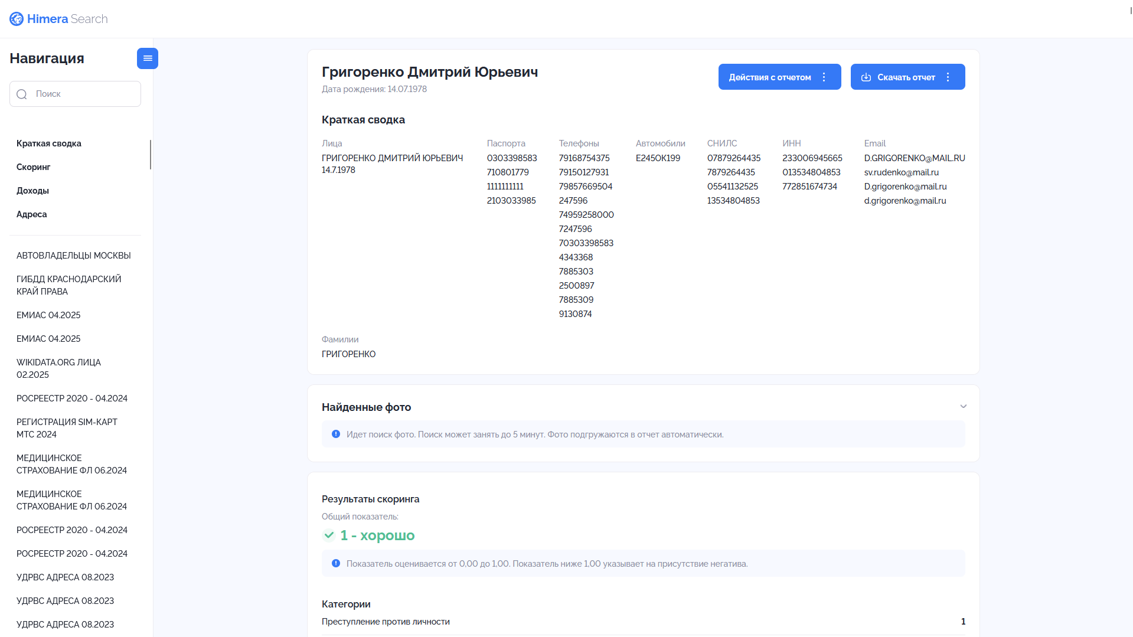
Task: Jump to the Скоринг section
Action: point(34,167)
